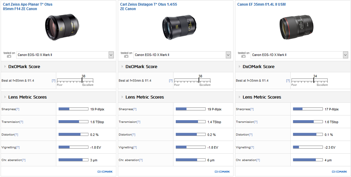Open help [?] beside Best at f=55mm
The height and width of the screenshot is (177, 351).
[x=171, y=80]
